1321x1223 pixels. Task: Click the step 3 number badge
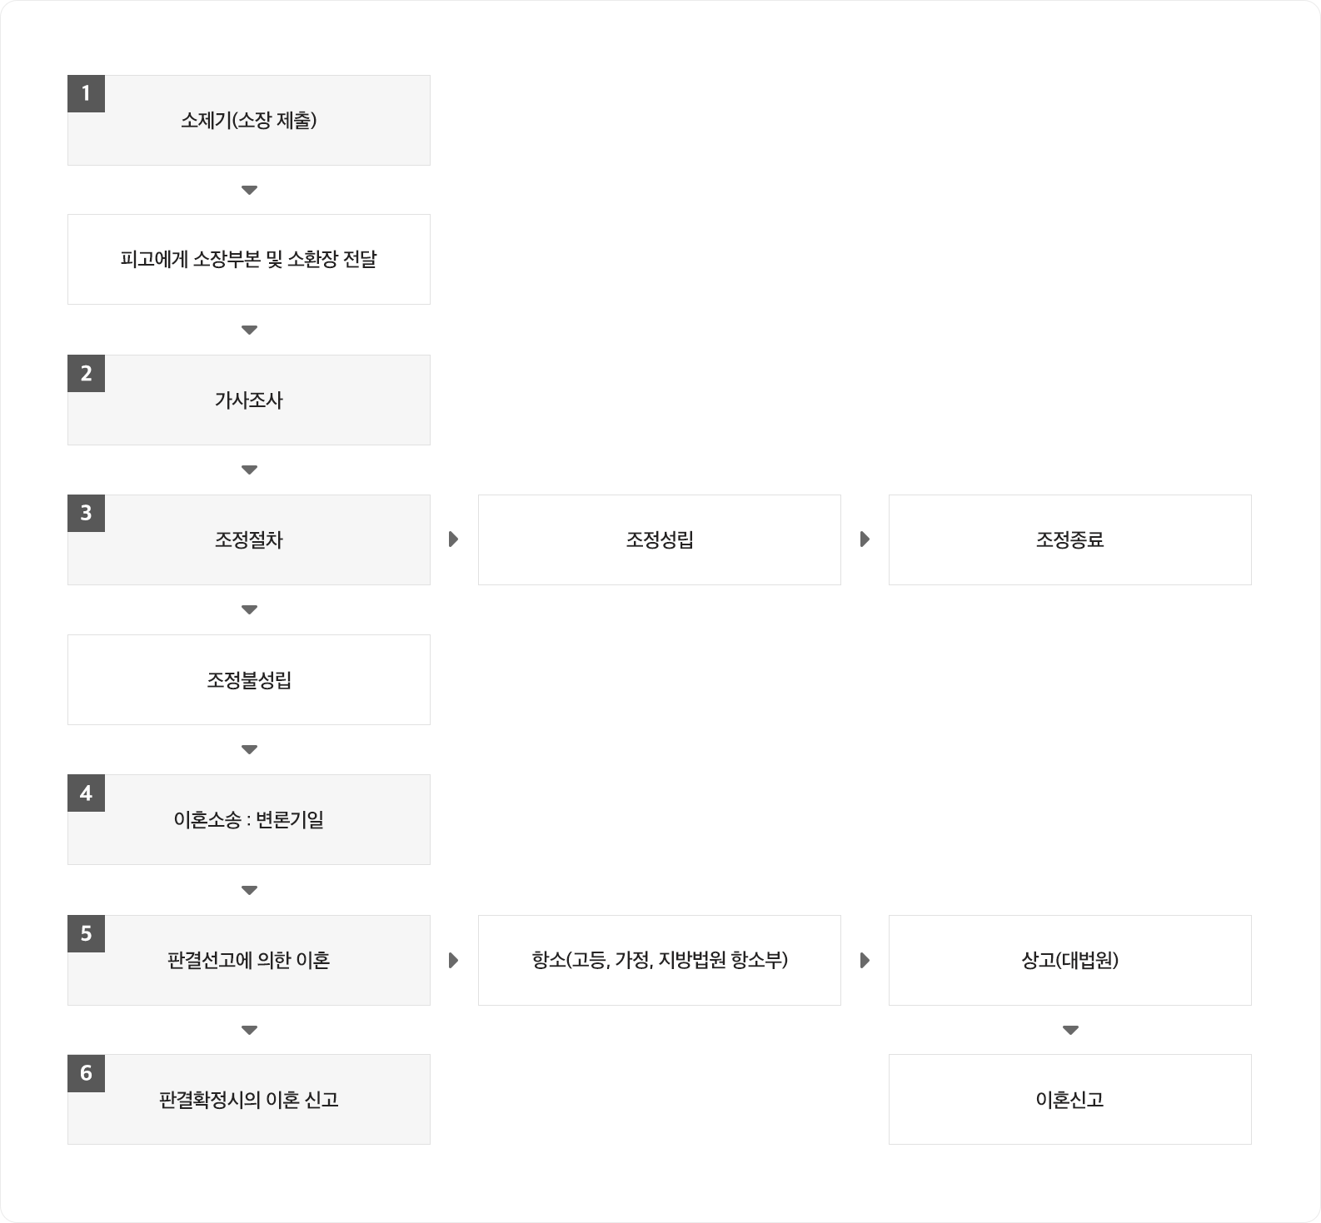point(86,513)
